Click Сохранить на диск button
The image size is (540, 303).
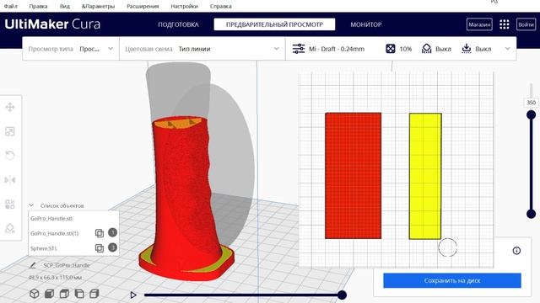pos(452,280)
